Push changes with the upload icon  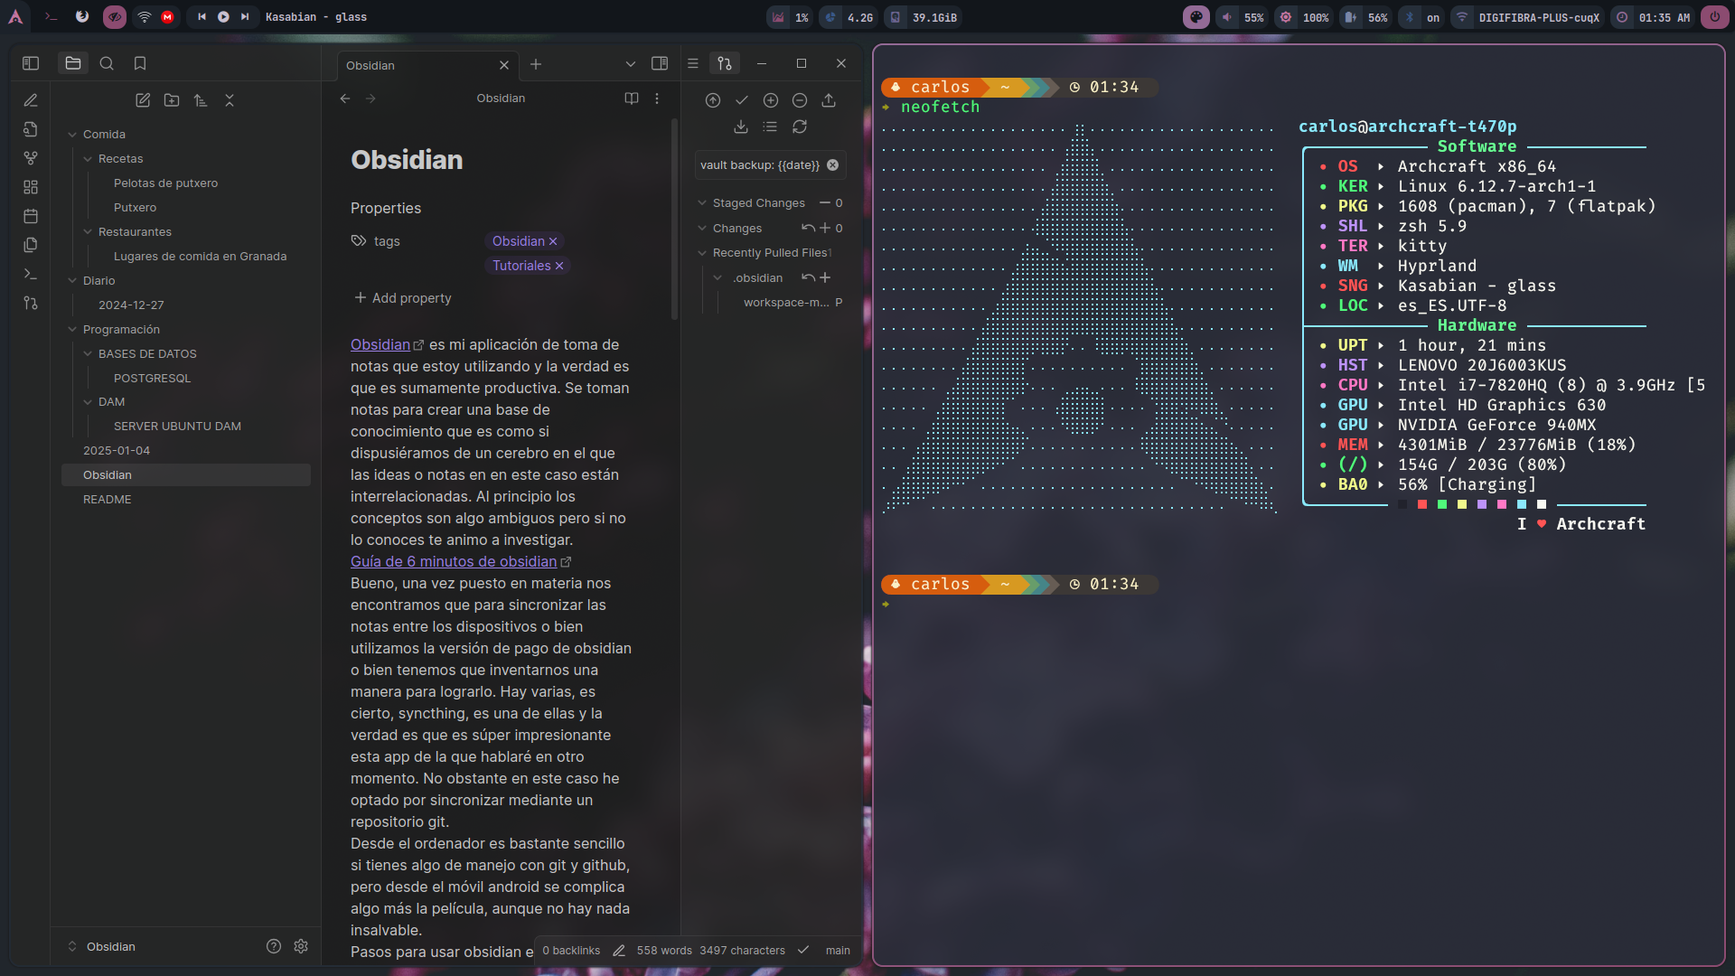click(x=829, y=100)
